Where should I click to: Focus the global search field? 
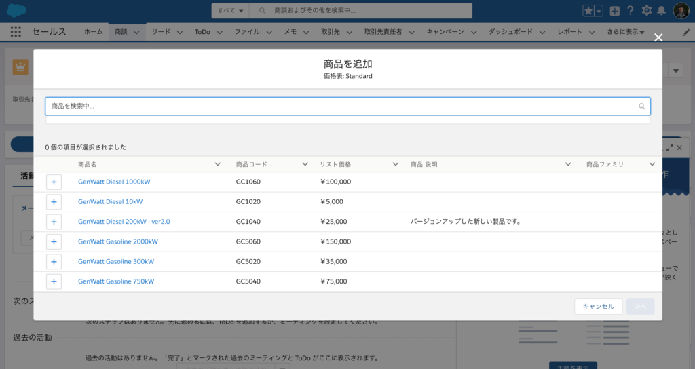[x=361, y=11]
